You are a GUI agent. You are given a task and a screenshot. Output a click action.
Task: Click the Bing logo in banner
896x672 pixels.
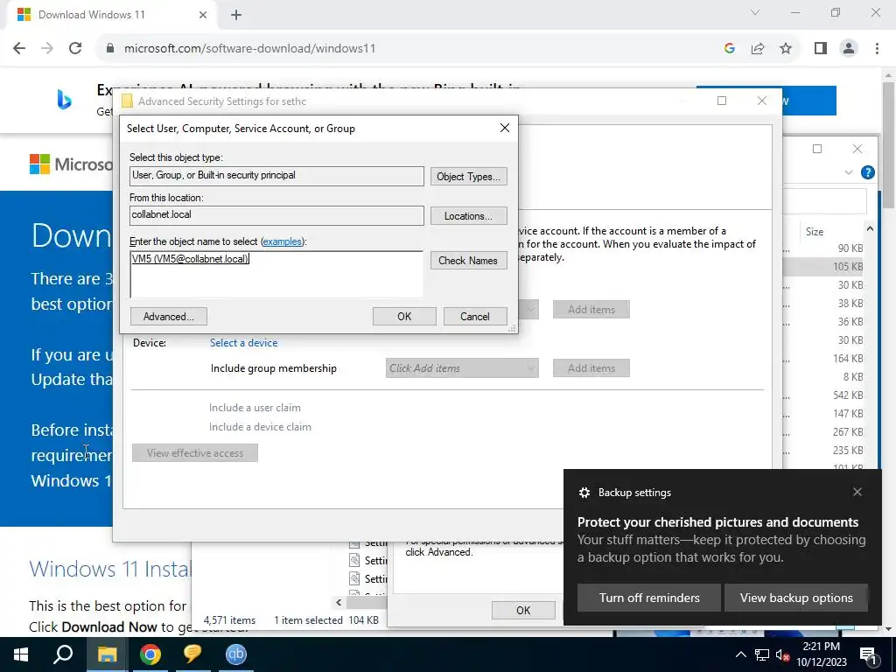coord(65,100)
